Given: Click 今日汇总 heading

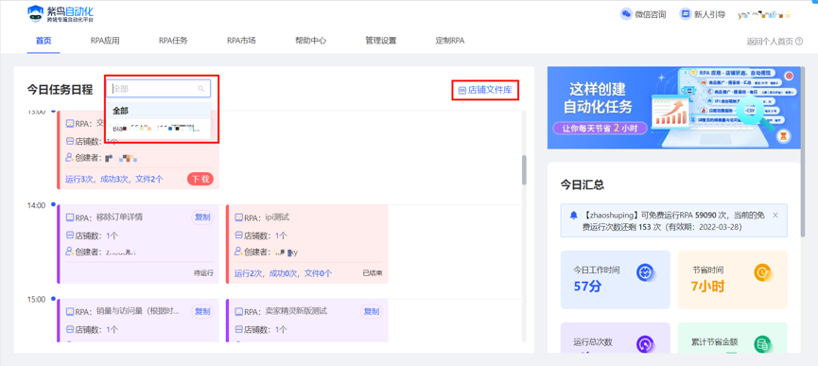Looking at the screenshot, I should 583,184.
